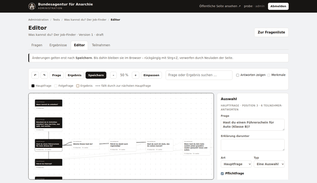Image resolution: width=317 pixels, height=183 pixels.
Task: Select the 'Könntest du in Schichten arbeiten?' node
Action: pyautogui.click(x=49, y=124)
